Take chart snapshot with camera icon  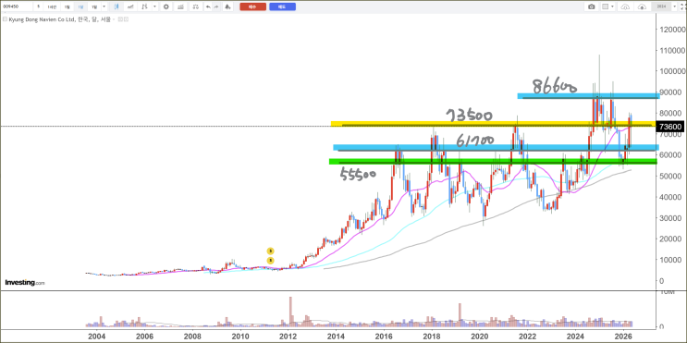point(592,6)
